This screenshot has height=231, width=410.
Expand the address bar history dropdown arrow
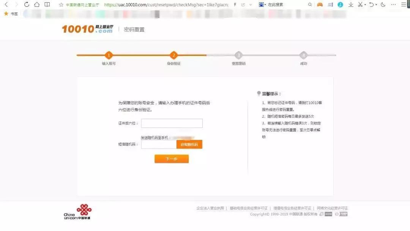click(251, 5)
